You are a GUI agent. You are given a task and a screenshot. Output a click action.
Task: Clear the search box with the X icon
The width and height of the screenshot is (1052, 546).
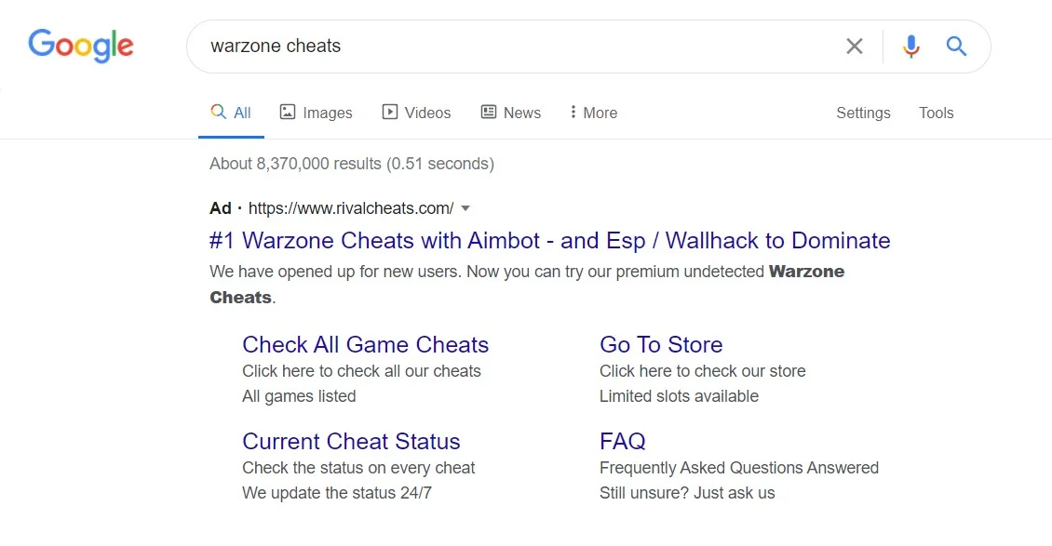[854, 47]
